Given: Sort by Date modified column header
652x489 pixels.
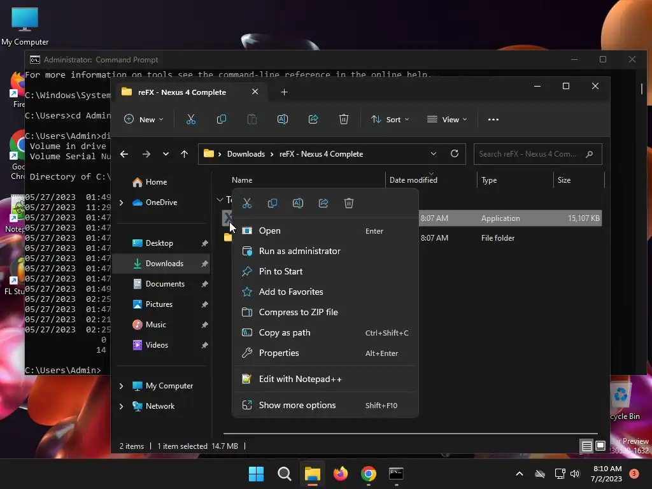Looking at the screenshot, I should 431,180.
